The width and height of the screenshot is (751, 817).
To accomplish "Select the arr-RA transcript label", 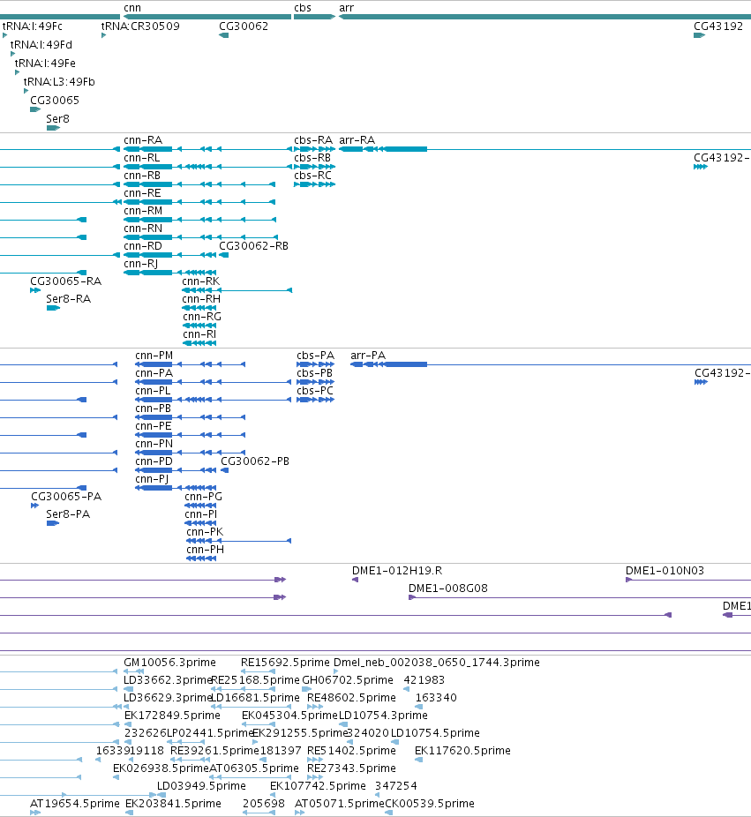I will tap(357, 140).
